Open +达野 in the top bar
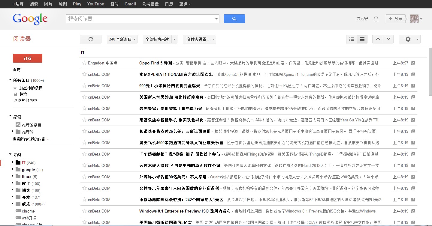Viewport: 432px width, 226px height. tap(18, 4)
